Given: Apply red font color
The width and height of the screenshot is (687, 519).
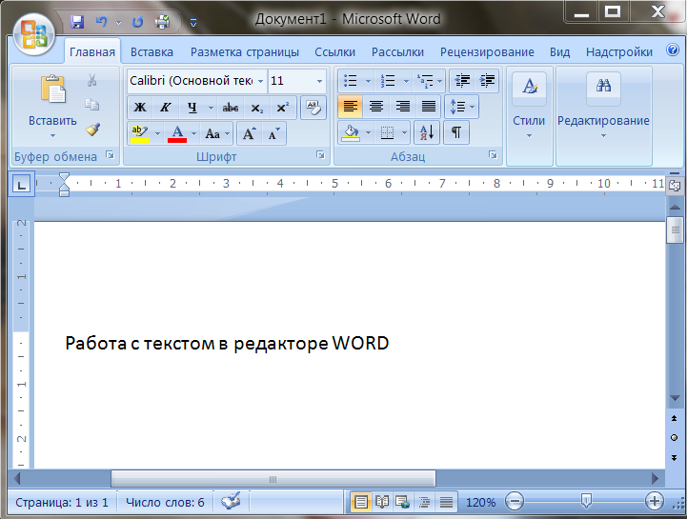Looking at the screenshot, I should click(x=177, y=133).
